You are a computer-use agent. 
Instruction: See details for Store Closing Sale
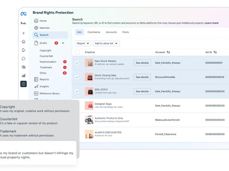click(142, 77)
